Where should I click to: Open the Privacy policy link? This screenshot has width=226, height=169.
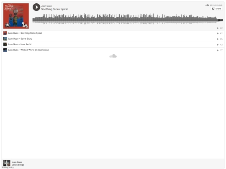pos(8,167)
